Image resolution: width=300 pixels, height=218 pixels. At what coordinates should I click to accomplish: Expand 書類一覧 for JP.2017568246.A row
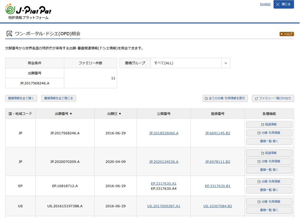[x=269, y=141]
